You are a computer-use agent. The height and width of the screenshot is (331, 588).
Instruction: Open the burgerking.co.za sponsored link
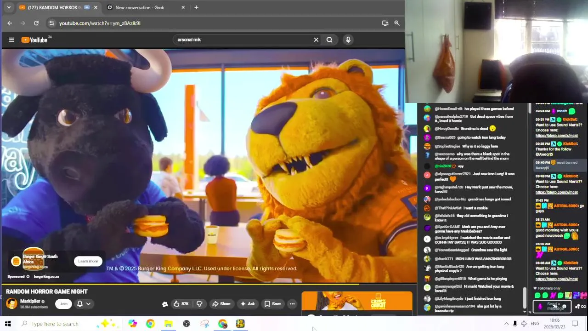pyautogui.click(x=46, y=276)
